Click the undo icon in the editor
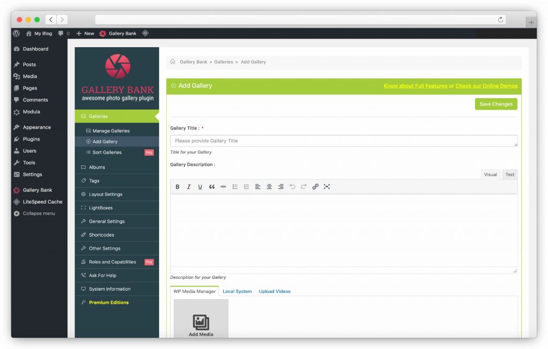Viewport: 548px width, 349px height. 292,186
